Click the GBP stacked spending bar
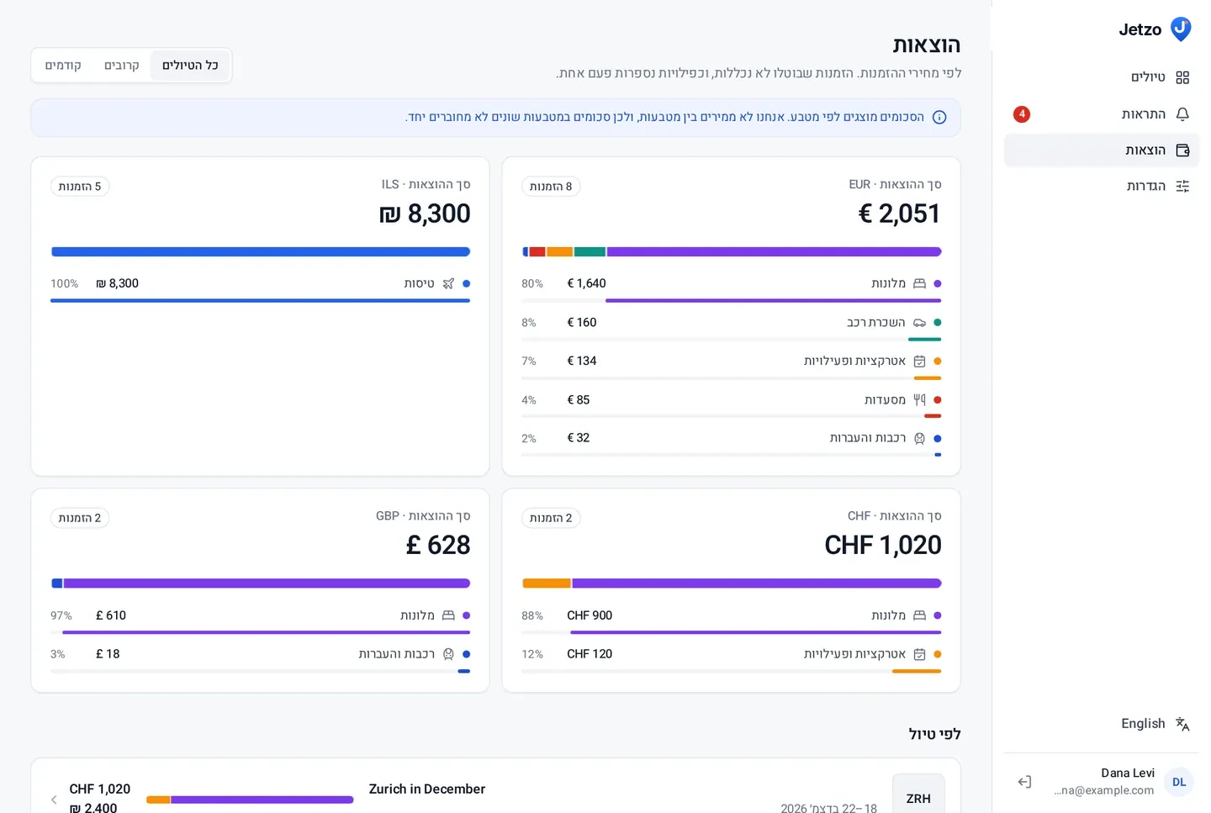The width and height of the screenshot is (1211, 813). 261,583
